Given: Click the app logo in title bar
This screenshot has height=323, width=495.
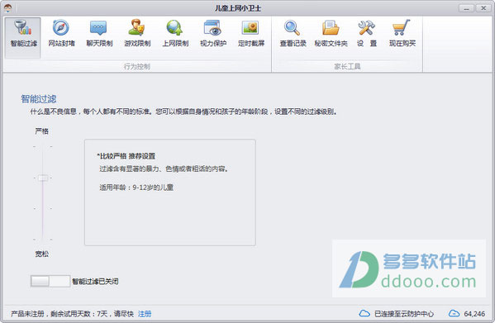Looking at the screenshot, I should pyautogui.click(x=8, y=8).
